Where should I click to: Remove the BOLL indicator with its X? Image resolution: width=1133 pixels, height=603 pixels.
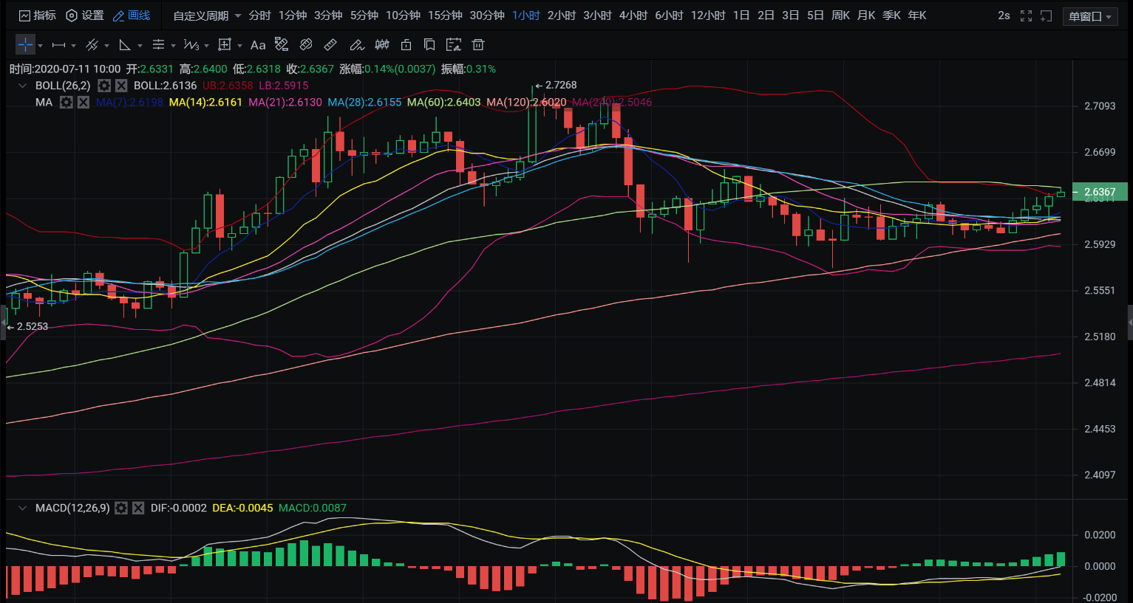pyautogui.click(x=121, y=86)
